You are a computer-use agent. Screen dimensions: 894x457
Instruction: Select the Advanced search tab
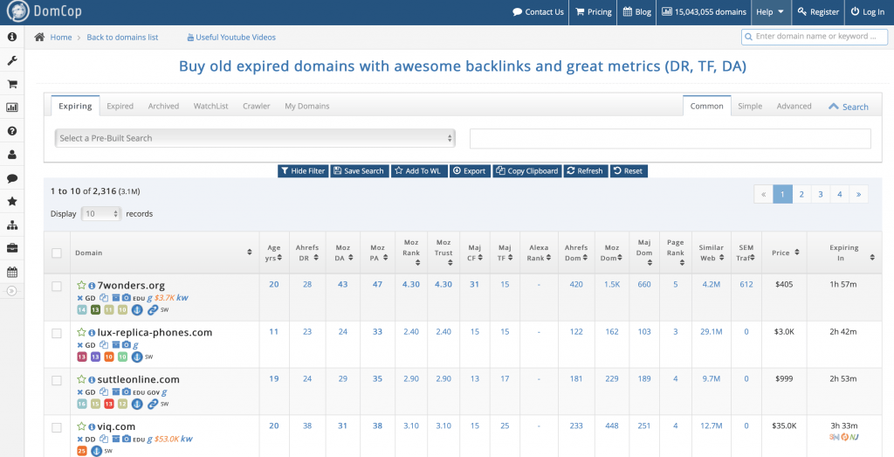click(794, 106)
